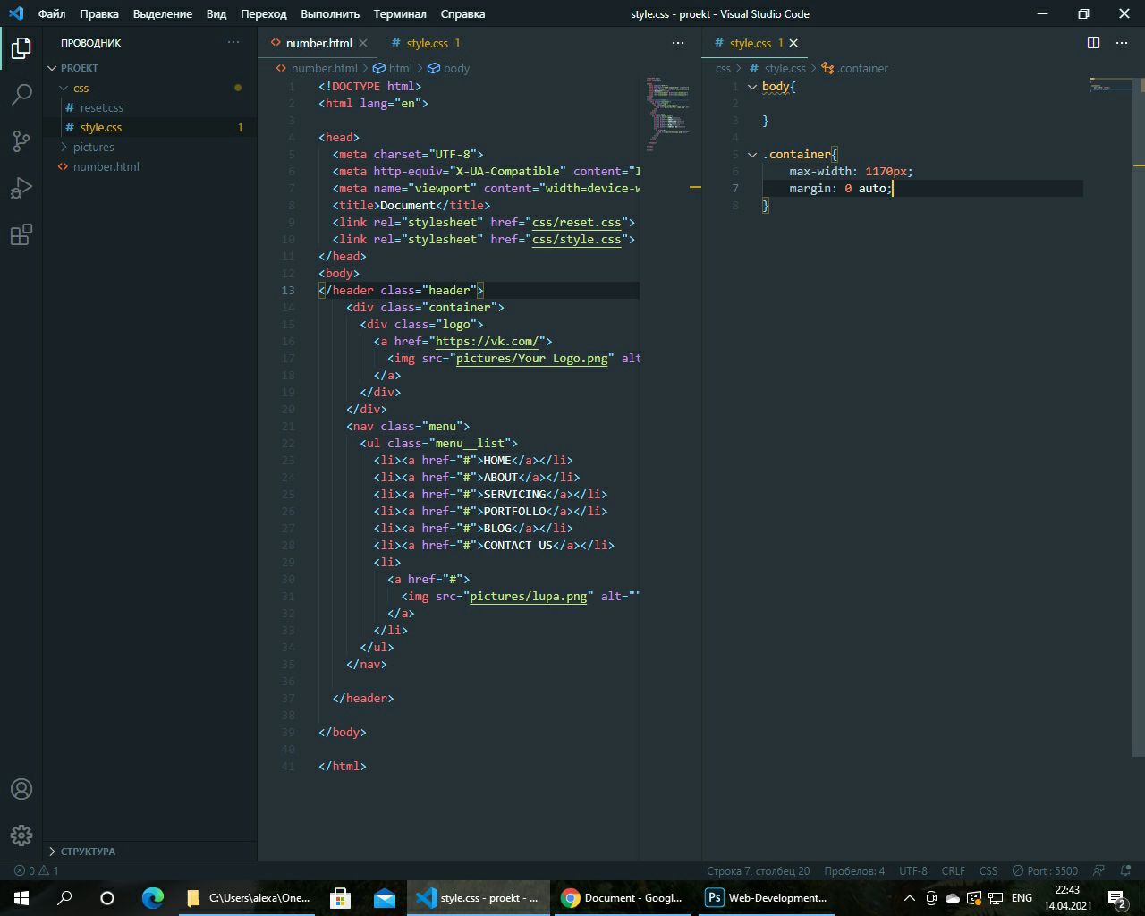Switch to the number.html tab

pos(318,43)
